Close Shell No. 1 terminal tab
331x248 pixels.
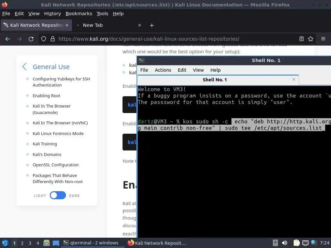(x=294, y=79)
